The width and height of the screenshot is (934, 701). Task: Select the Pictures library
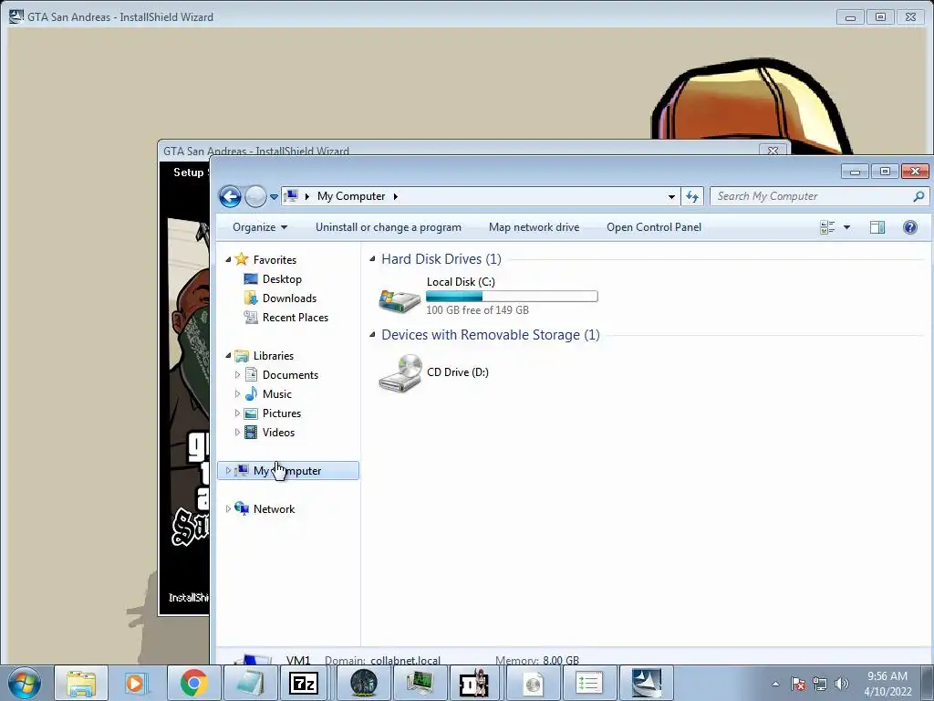[282, 413]
